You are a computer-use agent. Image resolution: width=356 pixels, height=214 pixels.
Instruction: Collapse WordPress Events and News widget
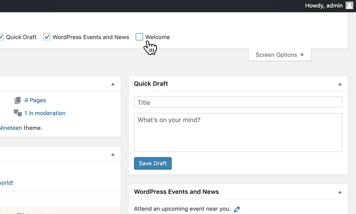click(x=340, y=192)
